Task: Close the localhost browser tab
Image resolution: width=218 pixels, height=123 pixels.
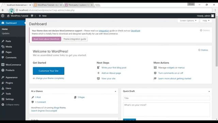Action: (x=30, y=5)
